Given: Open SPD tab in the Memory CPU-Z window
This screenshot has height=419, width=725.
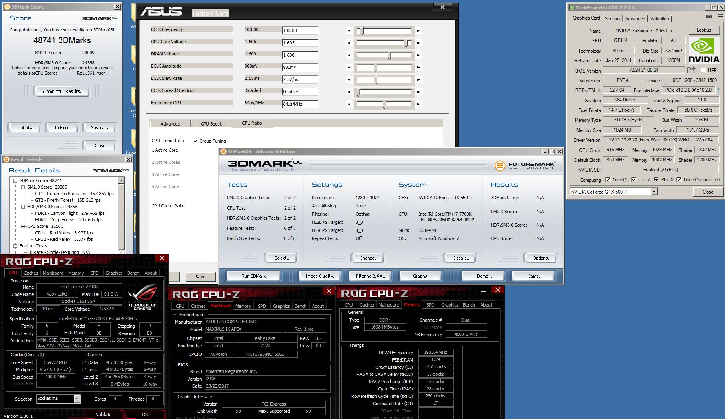Looking at the screenshot, I should [x=430, y=305].
